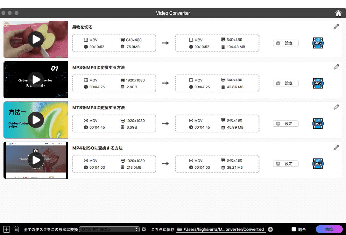Select the MP3をMP4に変換する方法 video thumbnail
346x235 pixels.
pyautogui.click(x=36, y=80)
